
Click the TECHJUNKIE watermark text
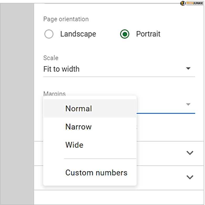[195, 3]
